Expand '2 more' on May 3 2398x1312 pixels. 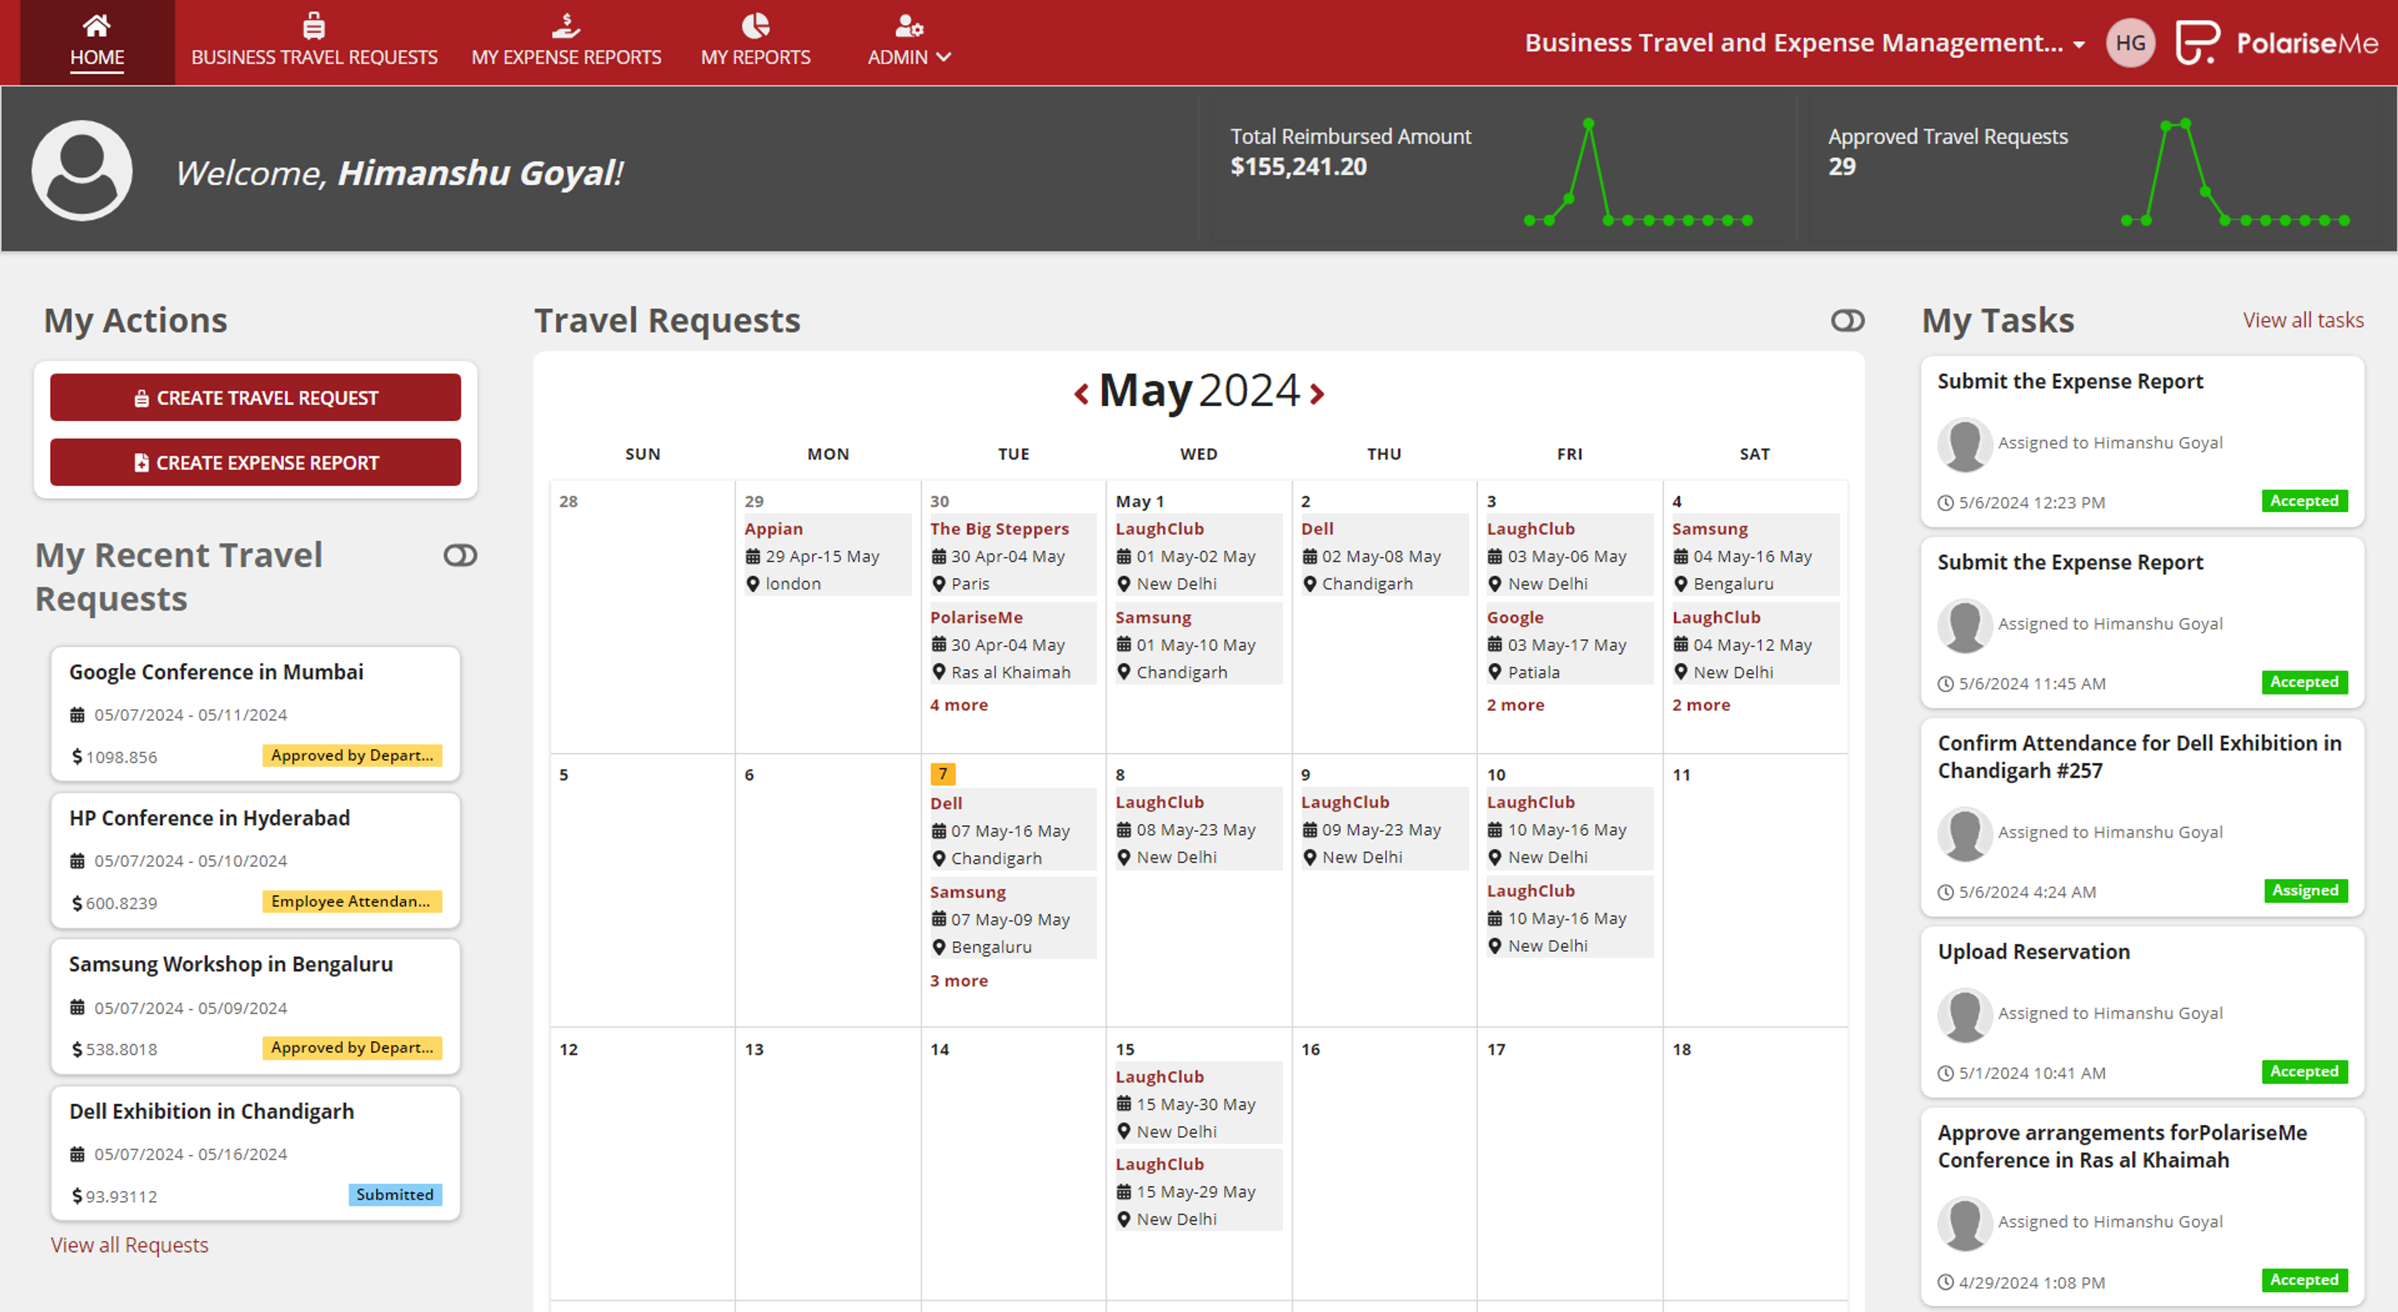(1516, 705)
